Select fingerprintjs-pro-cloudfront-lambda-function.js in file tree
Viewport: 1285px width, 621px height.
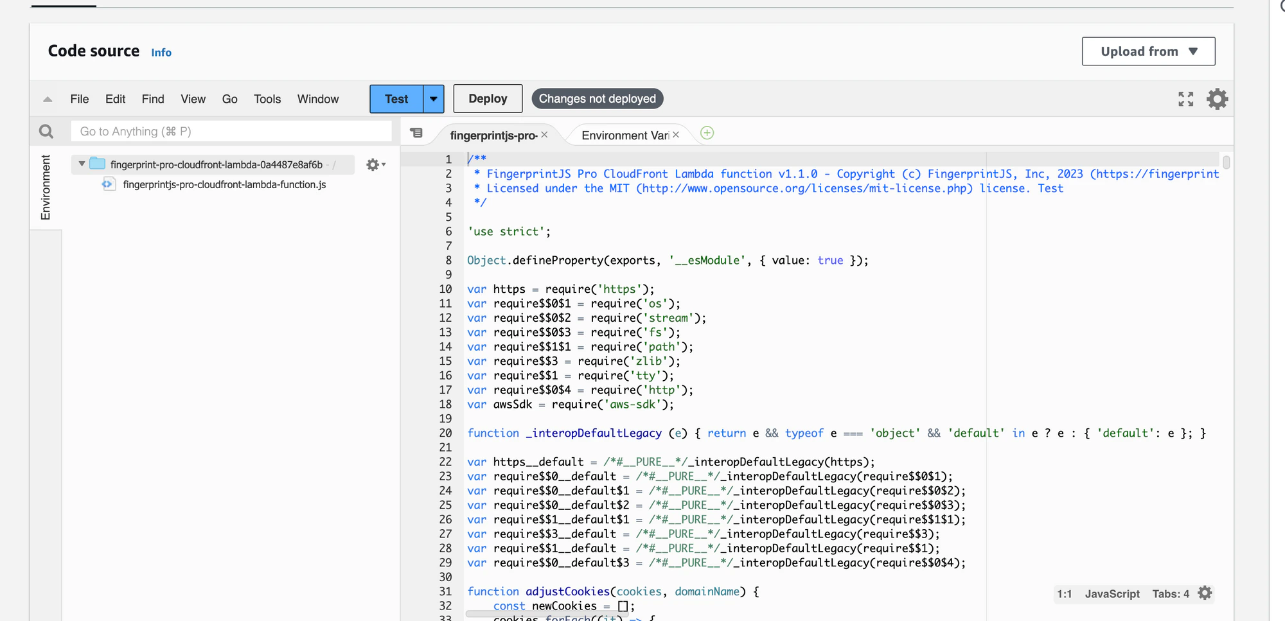(224, 185)
